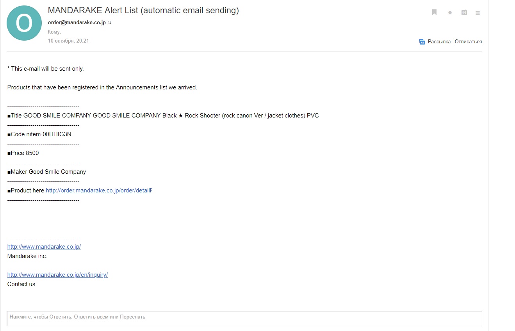Toggle the unread dot marker

(450, 13)
